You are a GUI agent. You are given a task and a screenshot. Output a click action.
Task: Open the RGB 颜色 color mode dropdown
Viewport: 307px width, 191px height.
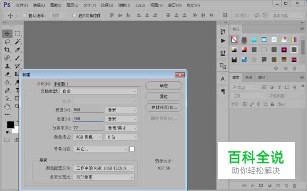88,137
